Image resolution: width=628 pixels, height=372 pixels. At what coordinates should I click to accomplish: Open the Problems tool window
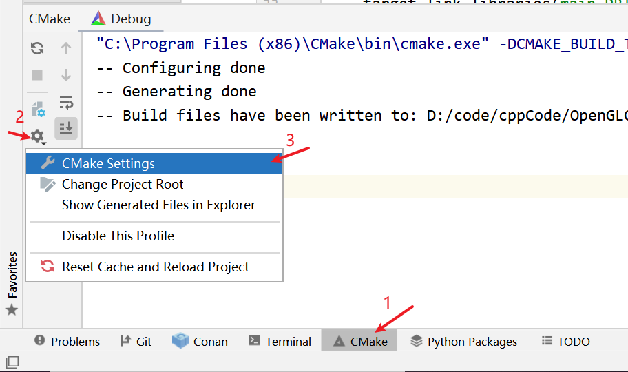[x=67, y=342]
